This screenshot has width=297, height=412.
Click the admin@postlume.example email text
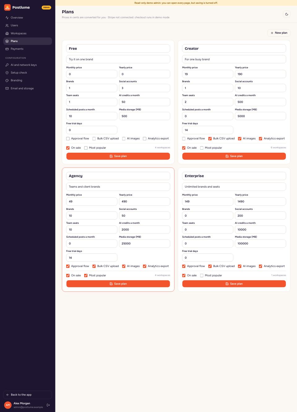coord(28,407)
